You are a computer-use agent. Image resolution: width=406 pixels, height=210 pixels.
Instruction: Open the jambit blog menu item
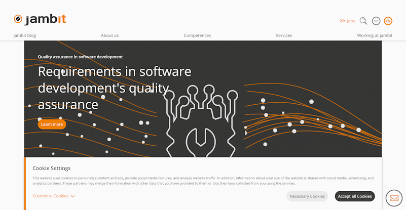coord(25,35)
